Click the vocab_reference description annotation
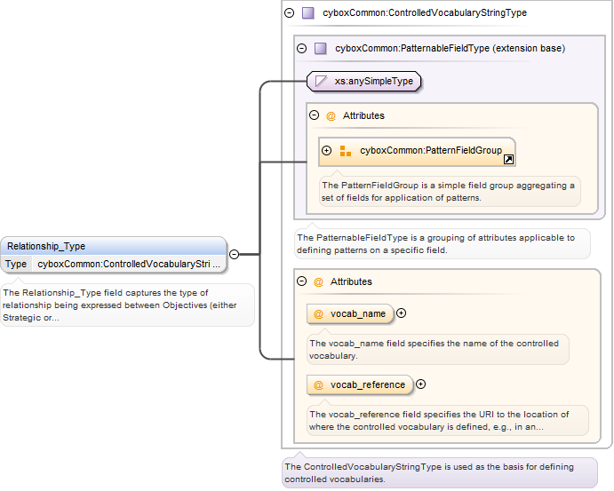This screenshot has height=491, width=614. tap(448, 421)
